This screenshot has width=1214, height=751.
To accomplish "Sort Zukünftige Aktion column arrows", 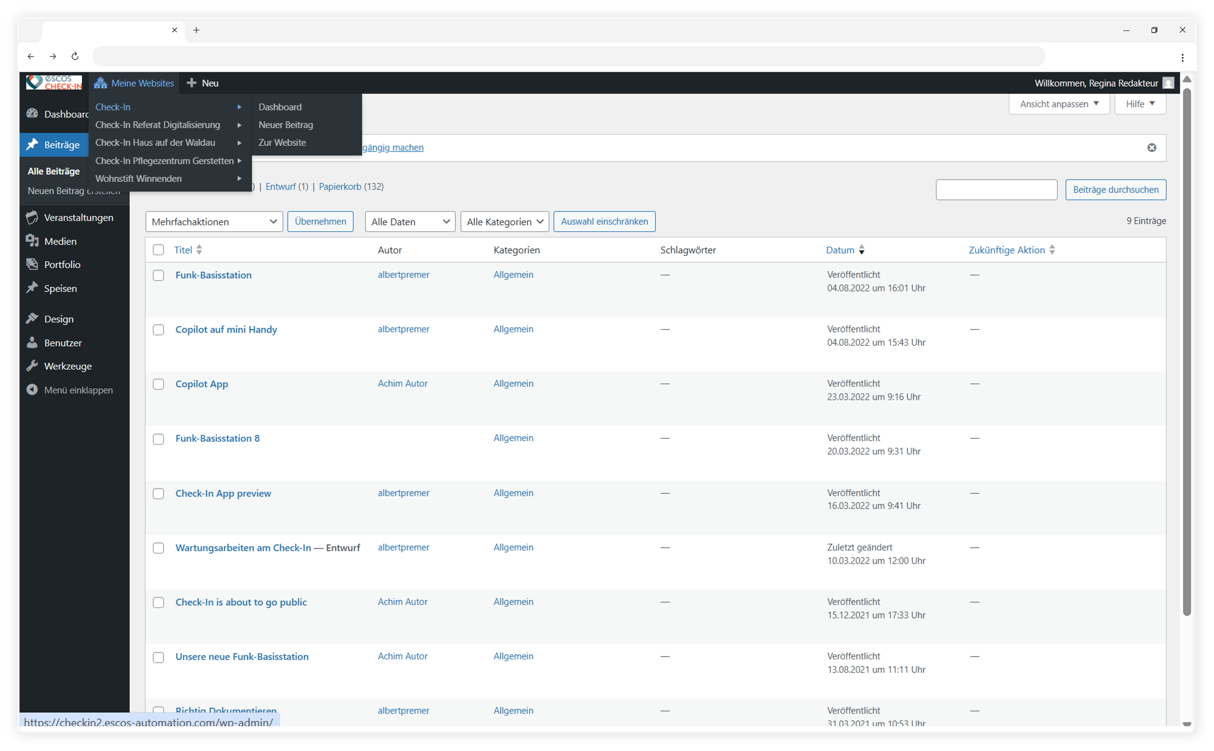I will pos(1052,250).
